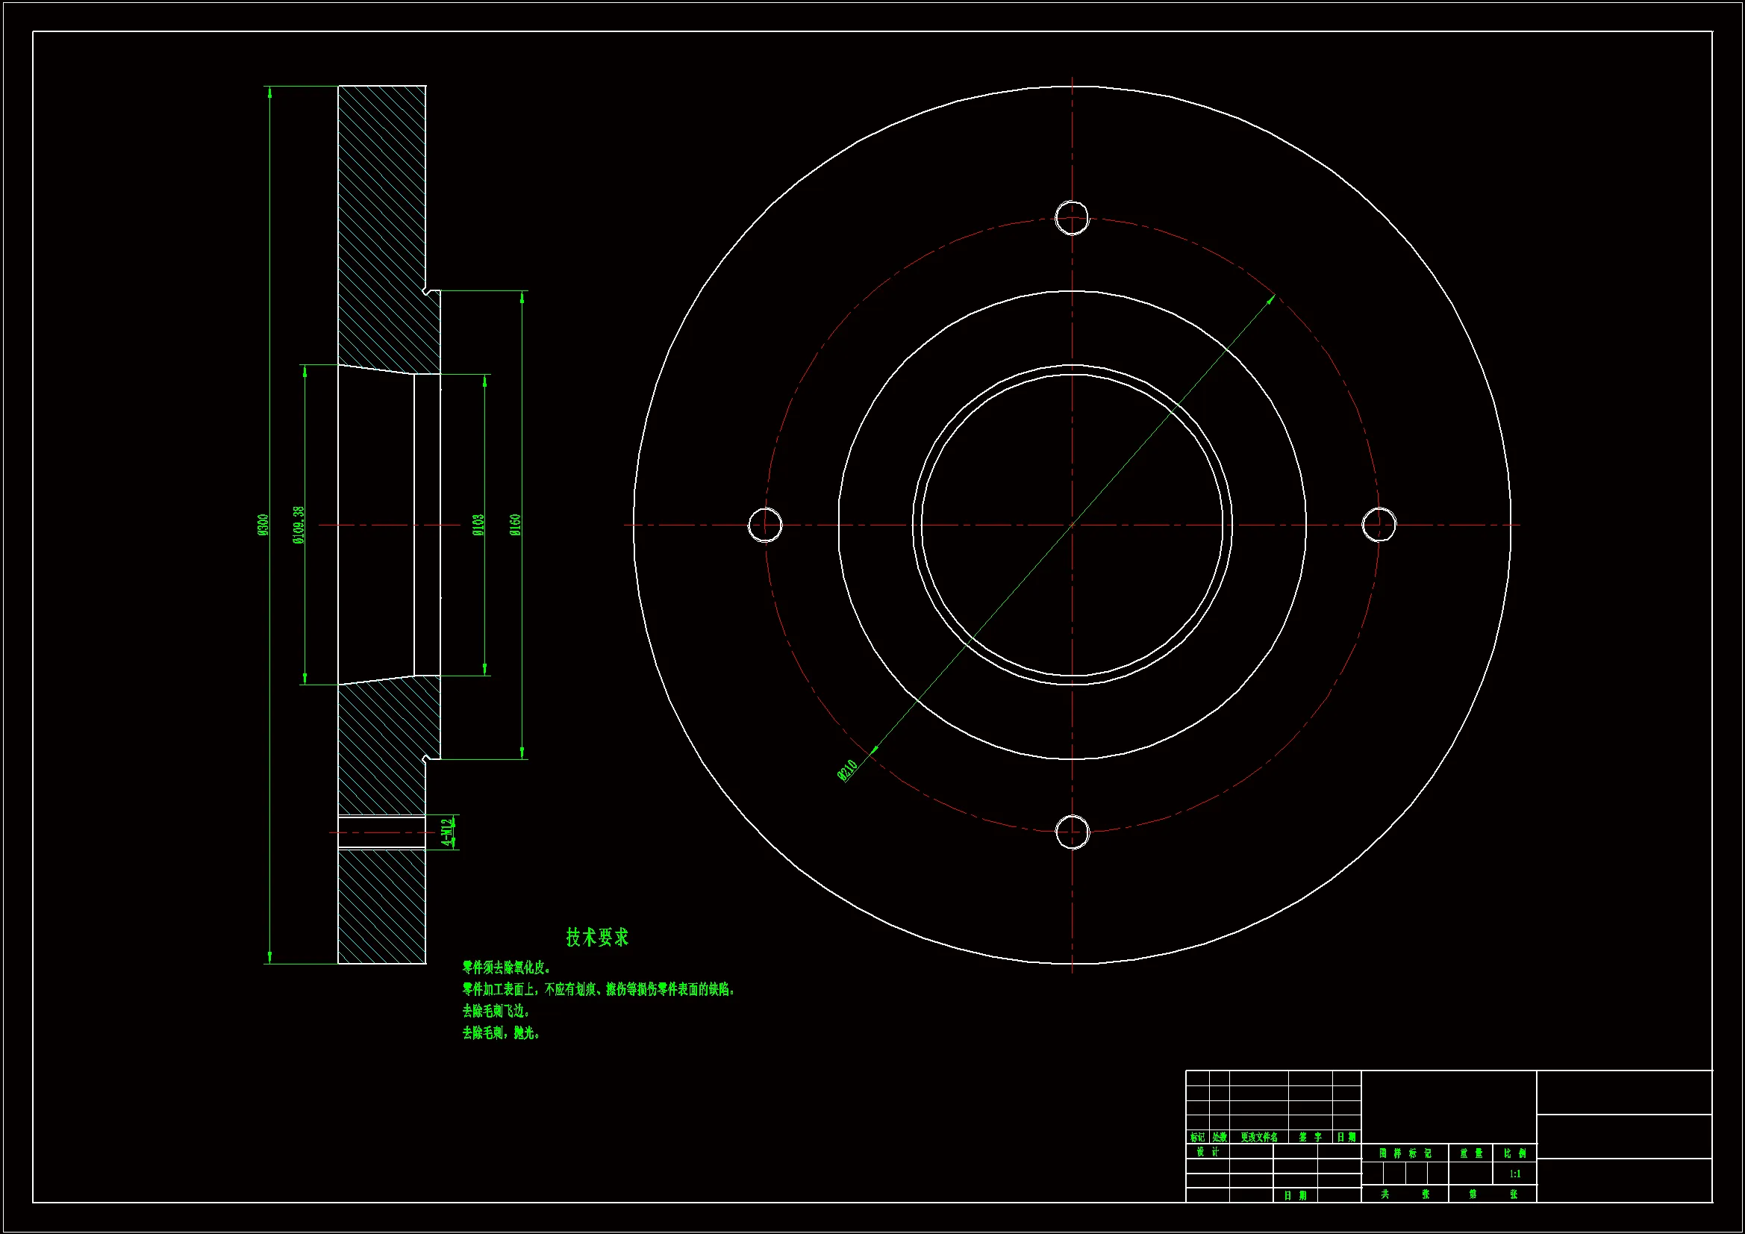Click the 更改文件名 title block header
1745x1234 pixels.
point(1258,1138)
